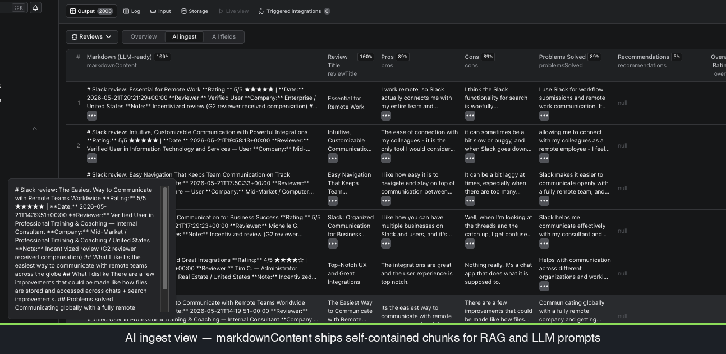Expand problems cell 'Helps with communication across'

(x=544, y=286)
